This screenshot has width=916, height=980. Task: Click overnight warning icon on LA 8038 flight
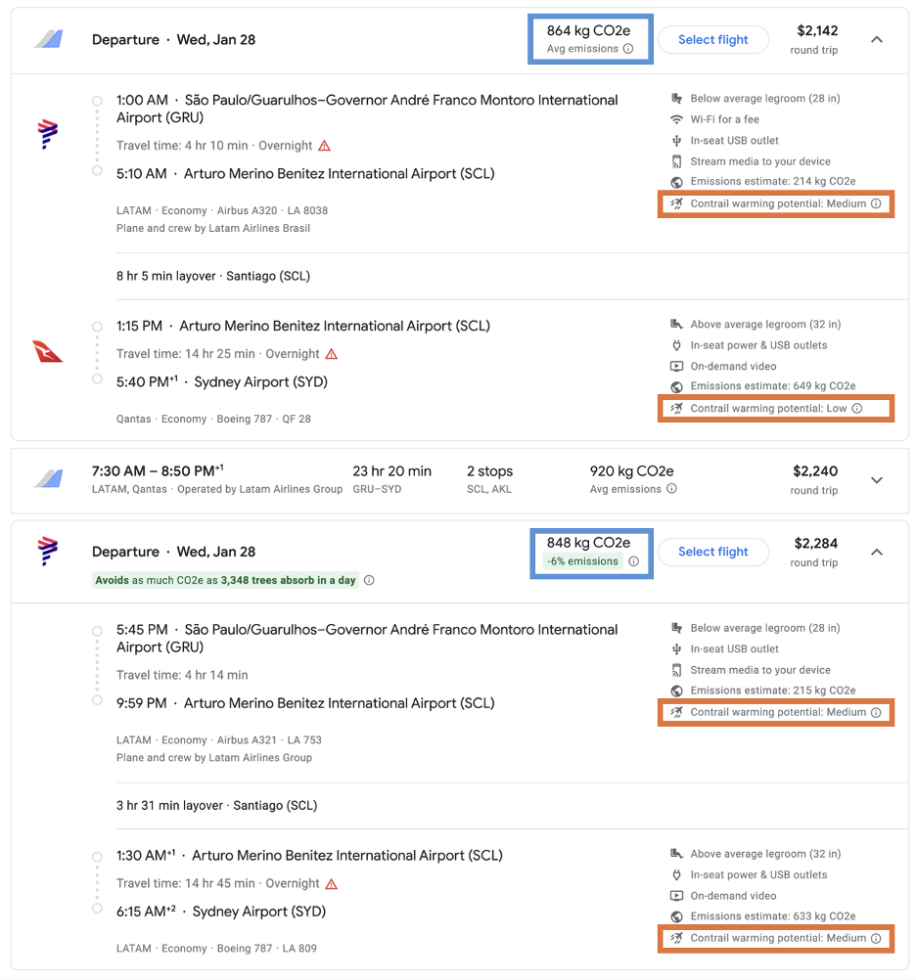[x=325, y=146]
